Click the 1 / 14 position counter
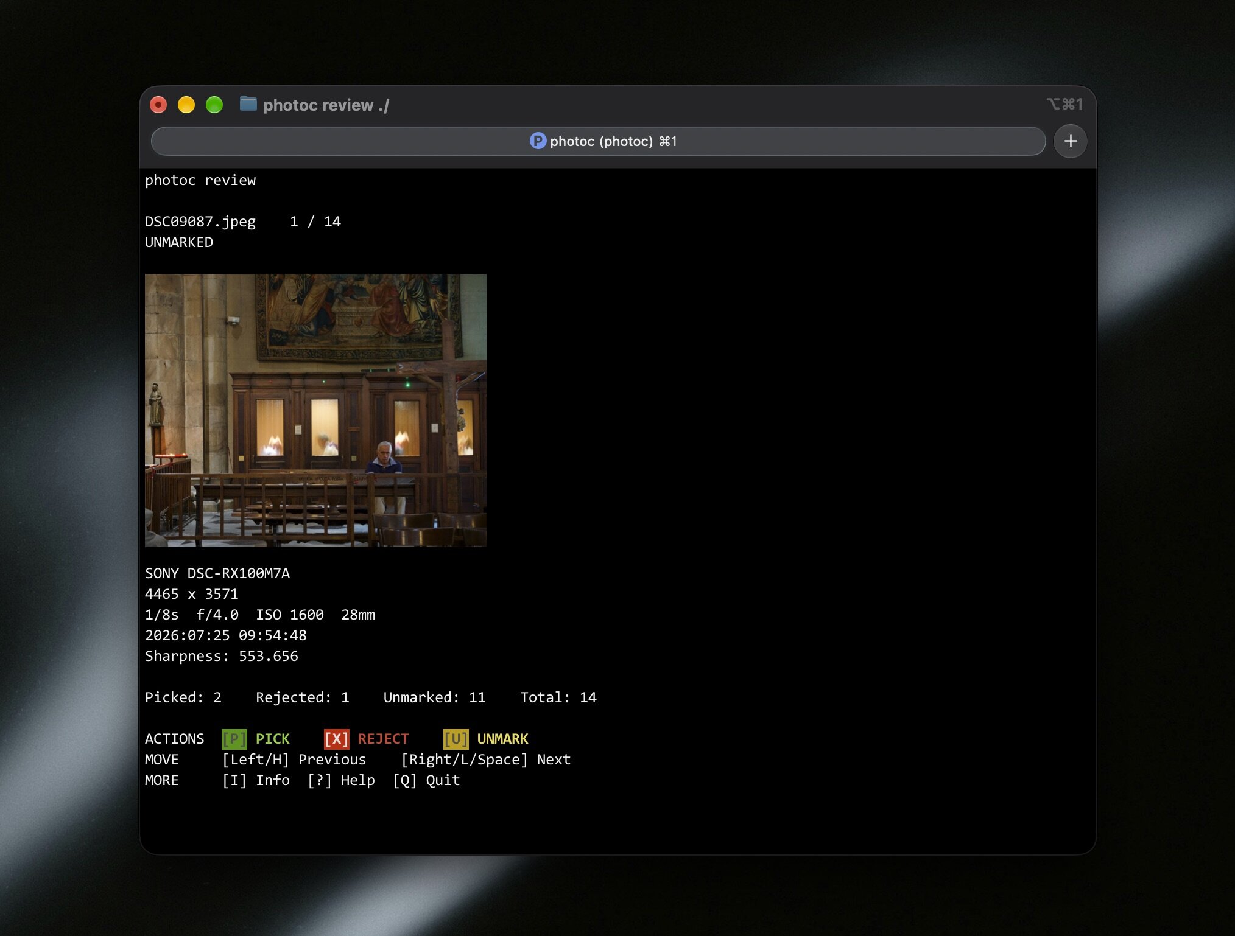1235x936 pixels. pyautogui.click(x=315, y=222)
